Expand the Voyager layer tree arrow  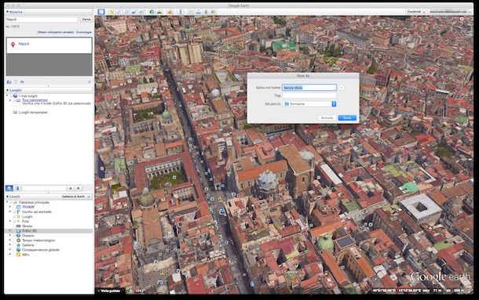[10, 207]
